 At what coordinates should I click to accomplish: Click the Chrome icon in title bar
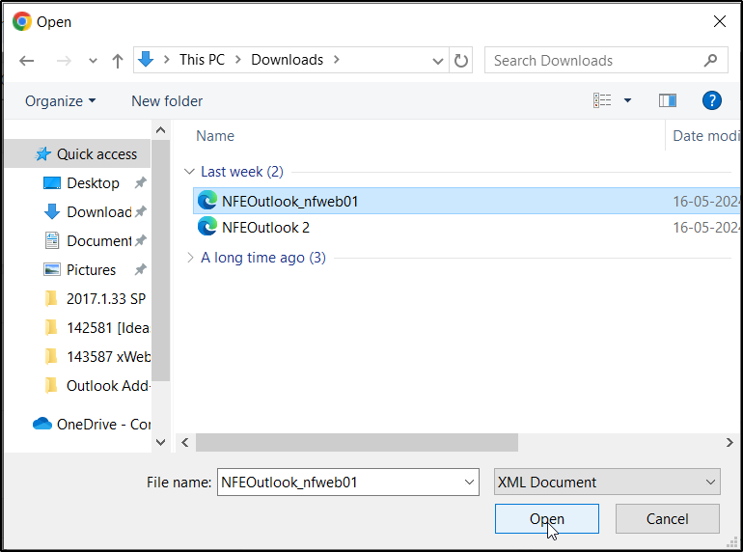pyautogui.click(x=22, y=22)
